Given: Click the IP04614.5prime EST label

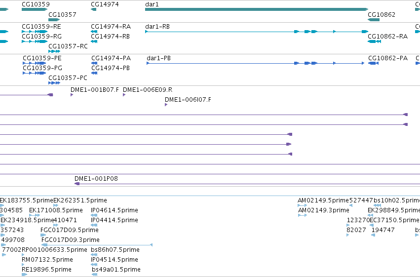Looking at the screenshot, I should pos(115,210).
